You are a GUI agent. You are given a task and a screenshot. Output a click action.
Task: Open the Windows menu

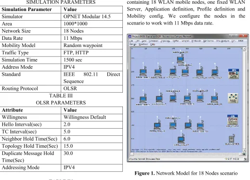[143, 44]
